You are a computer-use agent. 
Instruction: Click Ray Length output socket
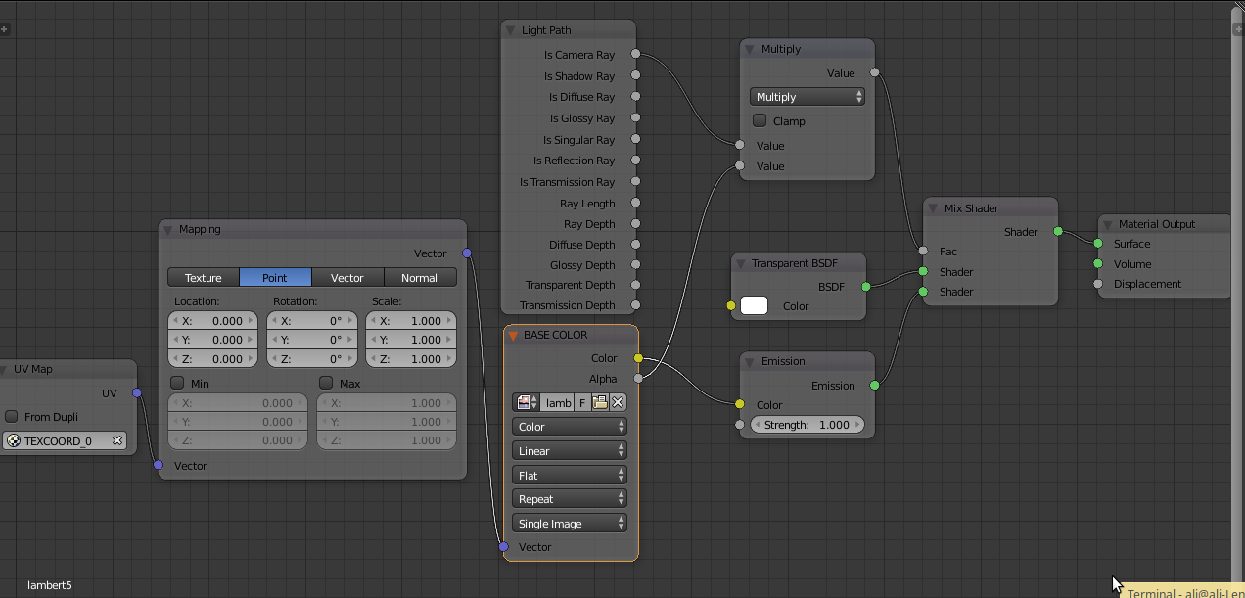tap(636, 204)
